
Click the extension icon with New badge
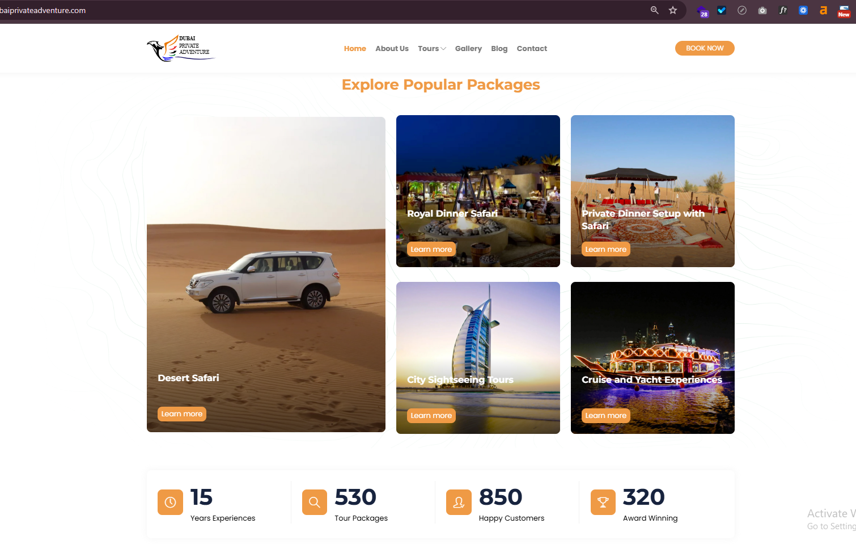844,11
